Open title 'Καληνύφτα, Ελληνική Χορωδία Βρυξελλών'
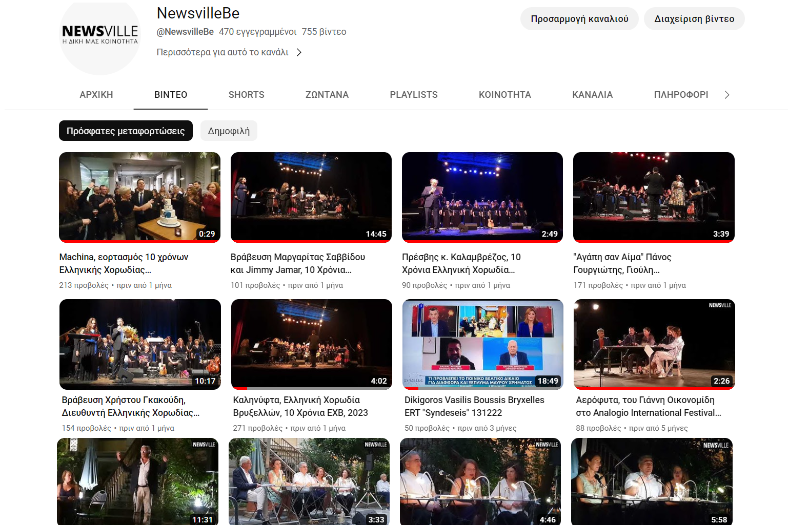This screenshot has width=788, height=525. (x=300, y=406)
